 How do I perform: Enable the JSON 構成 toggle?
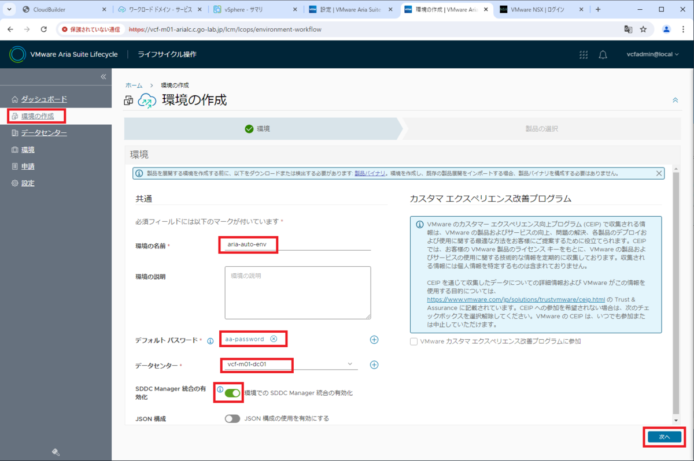coord(232,418)
